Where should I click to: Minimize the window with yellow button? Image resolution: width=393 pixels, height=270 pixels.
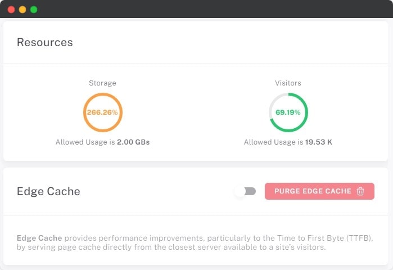tap(22, 10)
